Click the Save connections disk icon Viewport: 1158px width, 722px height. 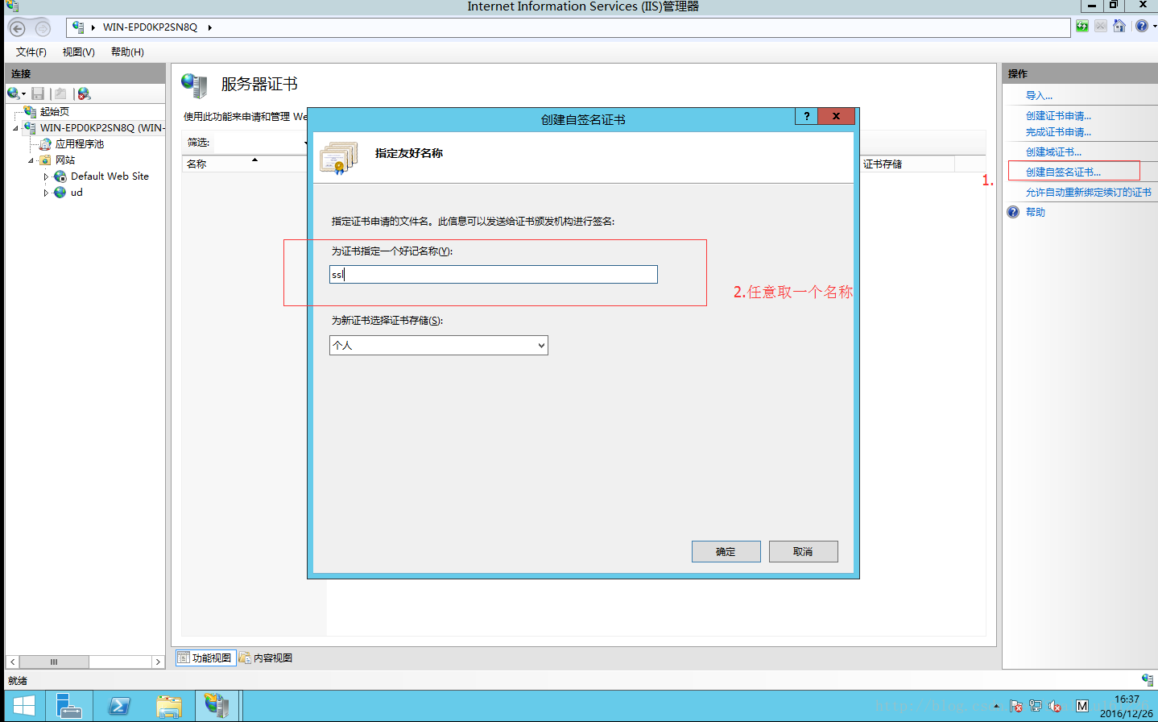click(38, 93)
